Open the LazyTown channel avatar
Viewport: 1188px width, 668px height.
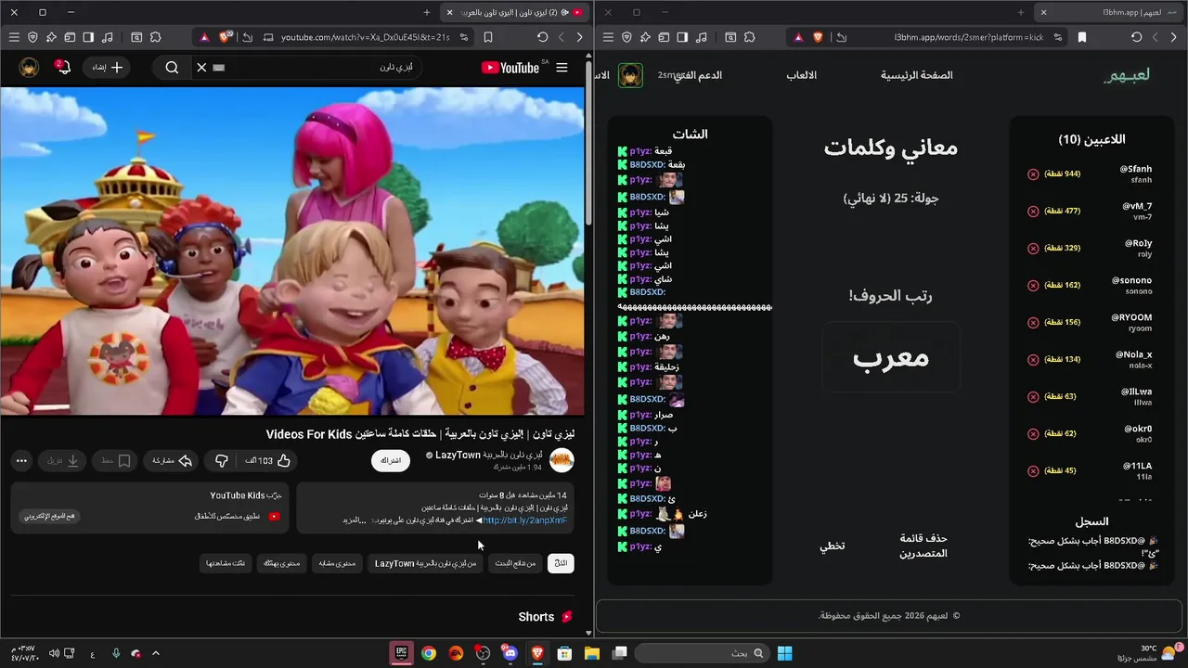point(562,460)
